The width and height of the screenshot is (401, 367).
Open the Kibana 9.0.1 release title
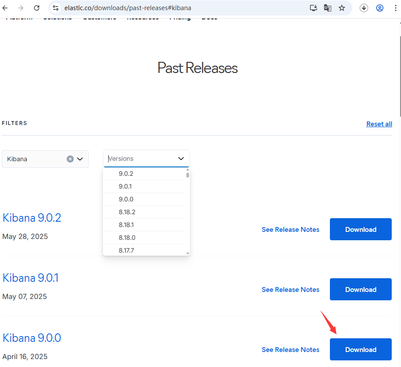[30, 278]
